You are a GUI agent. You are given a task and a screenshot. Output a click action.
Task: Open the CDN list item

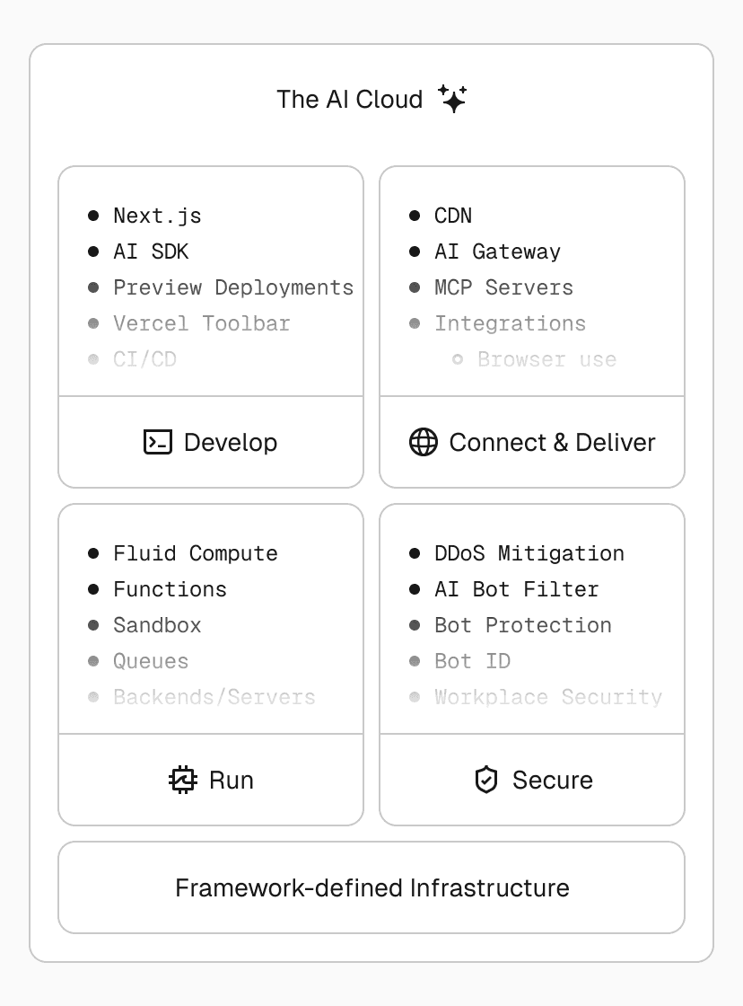click(x=453, y=216)
